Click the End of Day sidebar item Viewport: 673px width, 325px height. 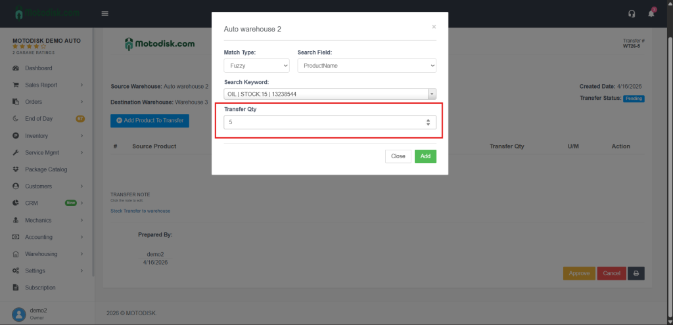coord(38,119)
